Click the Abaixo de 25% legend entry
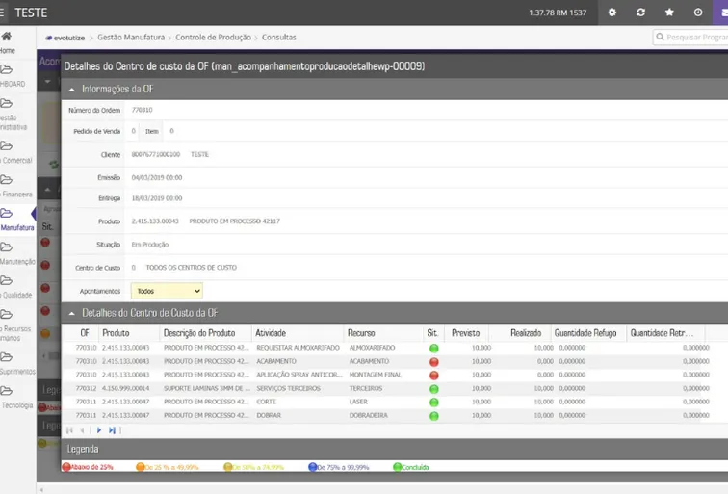The width and height of the screenshot is (728, 494). pos(88,467)
